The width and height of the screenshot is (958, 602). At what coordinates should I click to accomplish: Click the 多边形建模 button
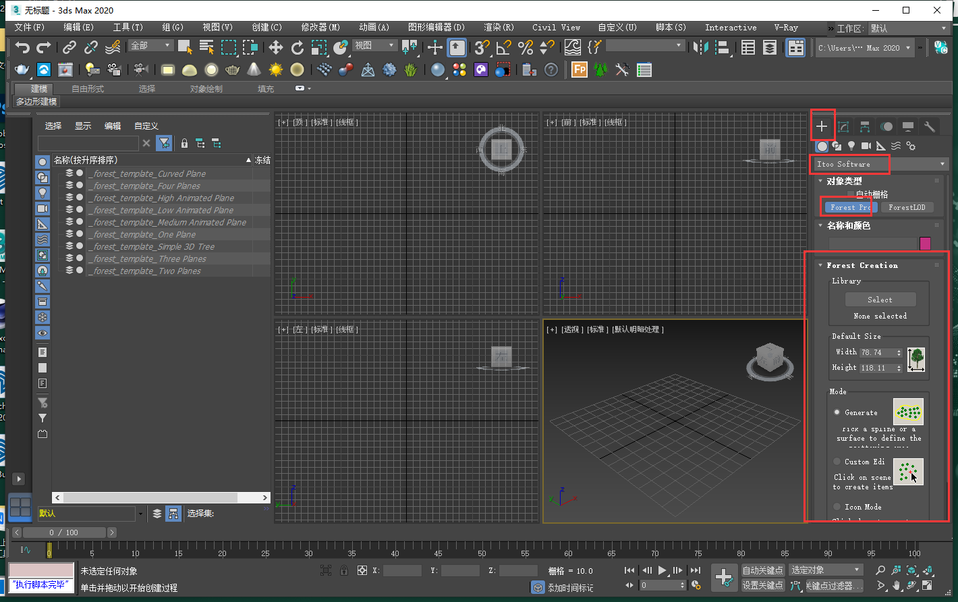(x=36, y=101)
